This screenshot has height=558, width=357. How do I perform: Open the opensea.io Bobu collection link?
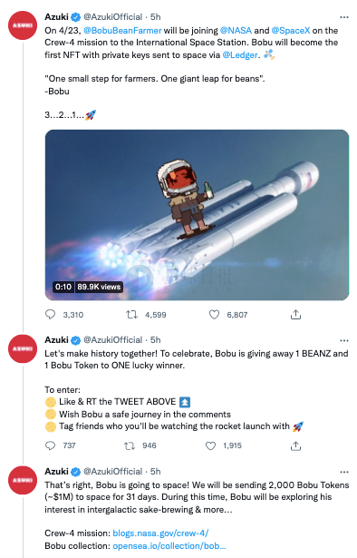click(169, 545)
